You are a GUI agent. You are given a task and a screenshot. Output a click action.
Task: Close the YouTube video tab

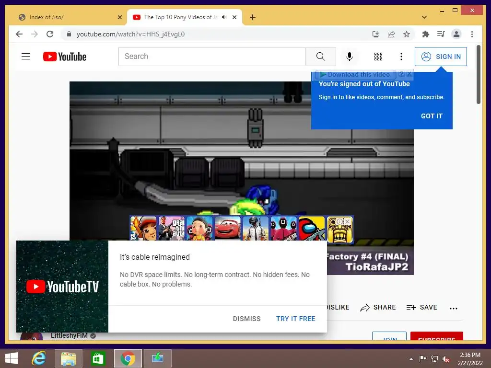234,17
